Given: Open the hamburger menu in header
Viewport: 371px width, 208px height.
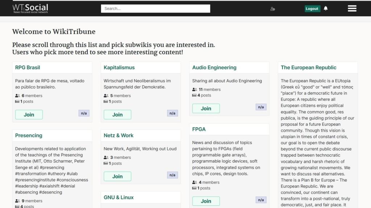Looking at the screenshot, I should [x=352, y=9].
